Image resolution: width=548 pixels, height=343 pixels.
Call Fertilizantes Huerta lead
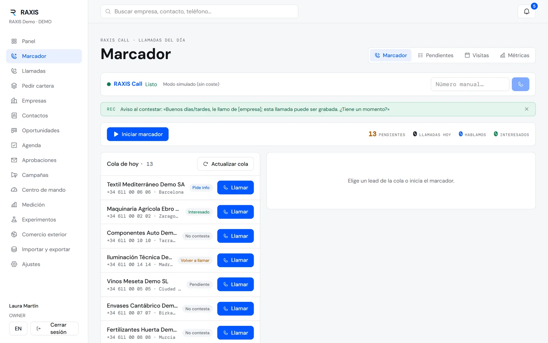pos(235,333)
